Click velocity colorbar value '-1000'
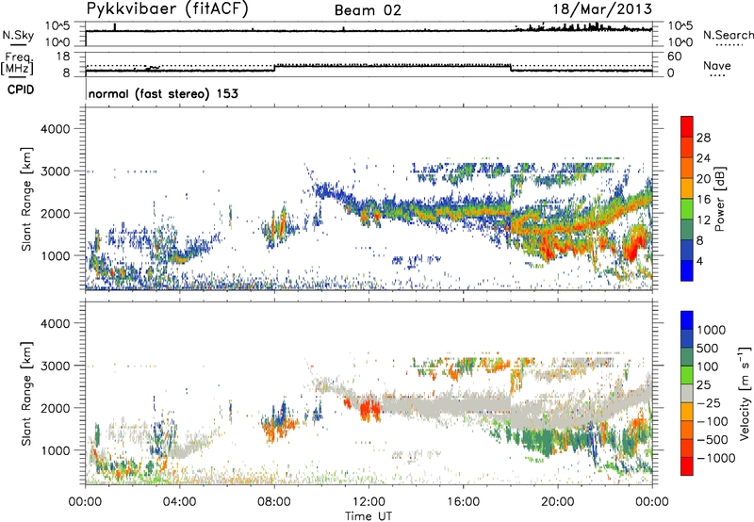The width and height of the screenshot is (754, 522). (x=715, y=458)
